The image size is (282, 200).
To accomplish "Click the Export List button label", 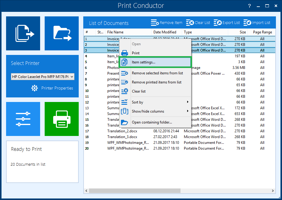I will [x=231, y=23].
